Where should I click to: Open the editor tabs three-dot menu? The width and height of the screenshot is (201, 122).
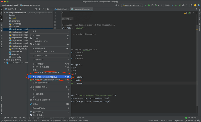click(x=196, y=9)
